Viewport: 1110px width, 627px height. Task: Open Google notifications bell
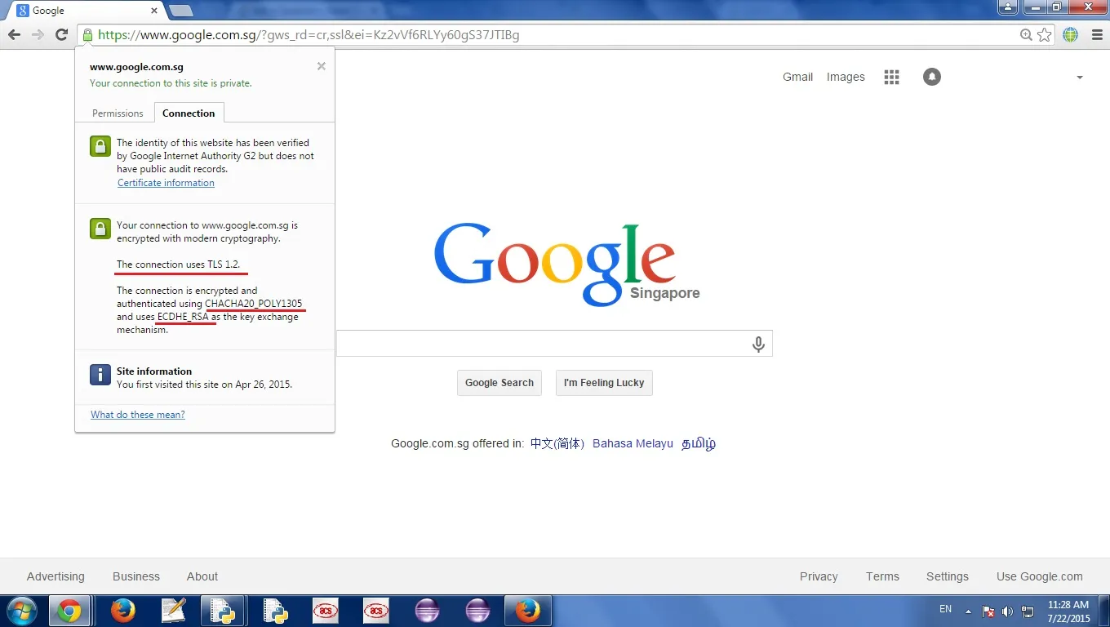(x=932, y=77)
